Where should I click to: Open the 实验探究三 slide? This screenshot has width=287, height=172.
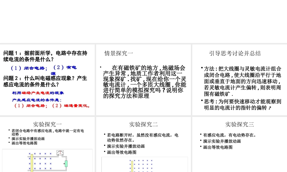239,124
